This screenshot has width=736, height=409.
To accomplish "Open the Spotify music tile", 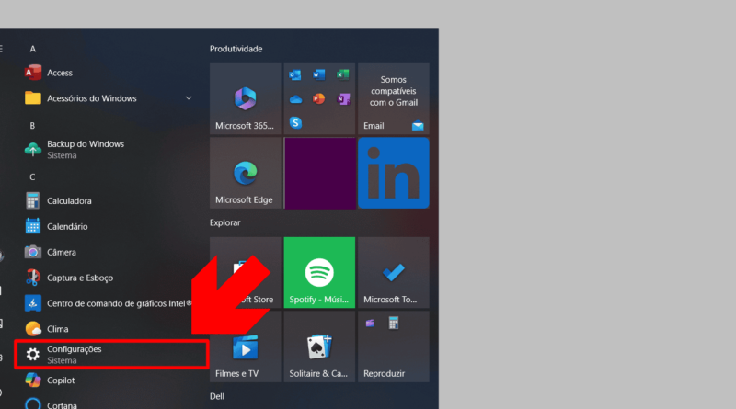I will [x=319, y=272].
